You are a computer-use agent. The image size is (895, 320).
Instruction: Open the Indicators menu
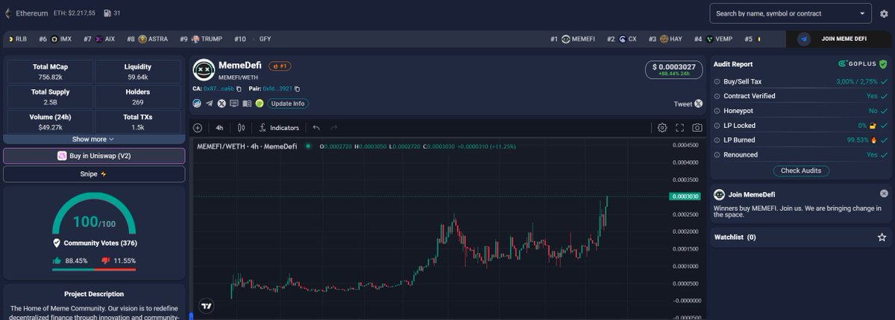point(279,128)
